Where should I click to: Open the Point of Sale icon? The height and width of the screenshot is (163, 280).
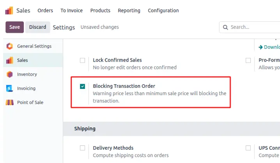point(10,103)
